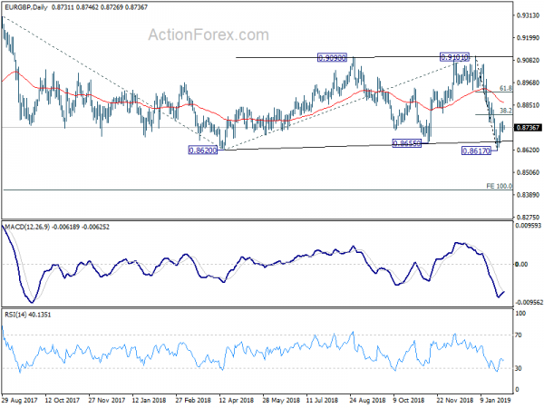
Task: Click the 38.2 Fibonacci level label
Action: pyautogui.click(x=506, y=111)
